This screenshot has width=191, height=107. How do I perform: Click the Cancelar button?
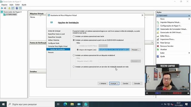[137, 84]
